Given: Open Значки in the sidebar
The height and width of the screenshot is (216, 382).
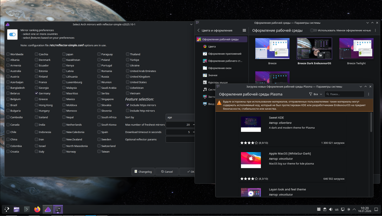Looking at the screenshot, I should 221,75.
